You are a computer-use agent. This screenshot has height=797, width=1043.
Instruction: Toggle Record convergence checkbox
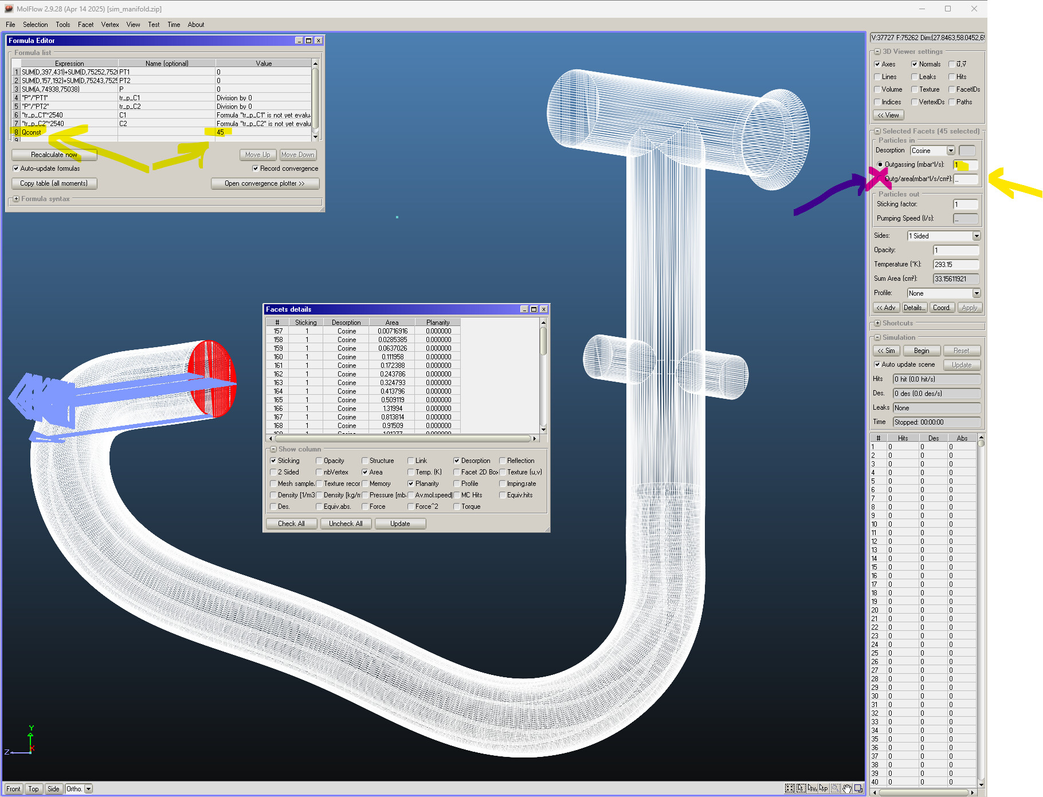[256, 168]
